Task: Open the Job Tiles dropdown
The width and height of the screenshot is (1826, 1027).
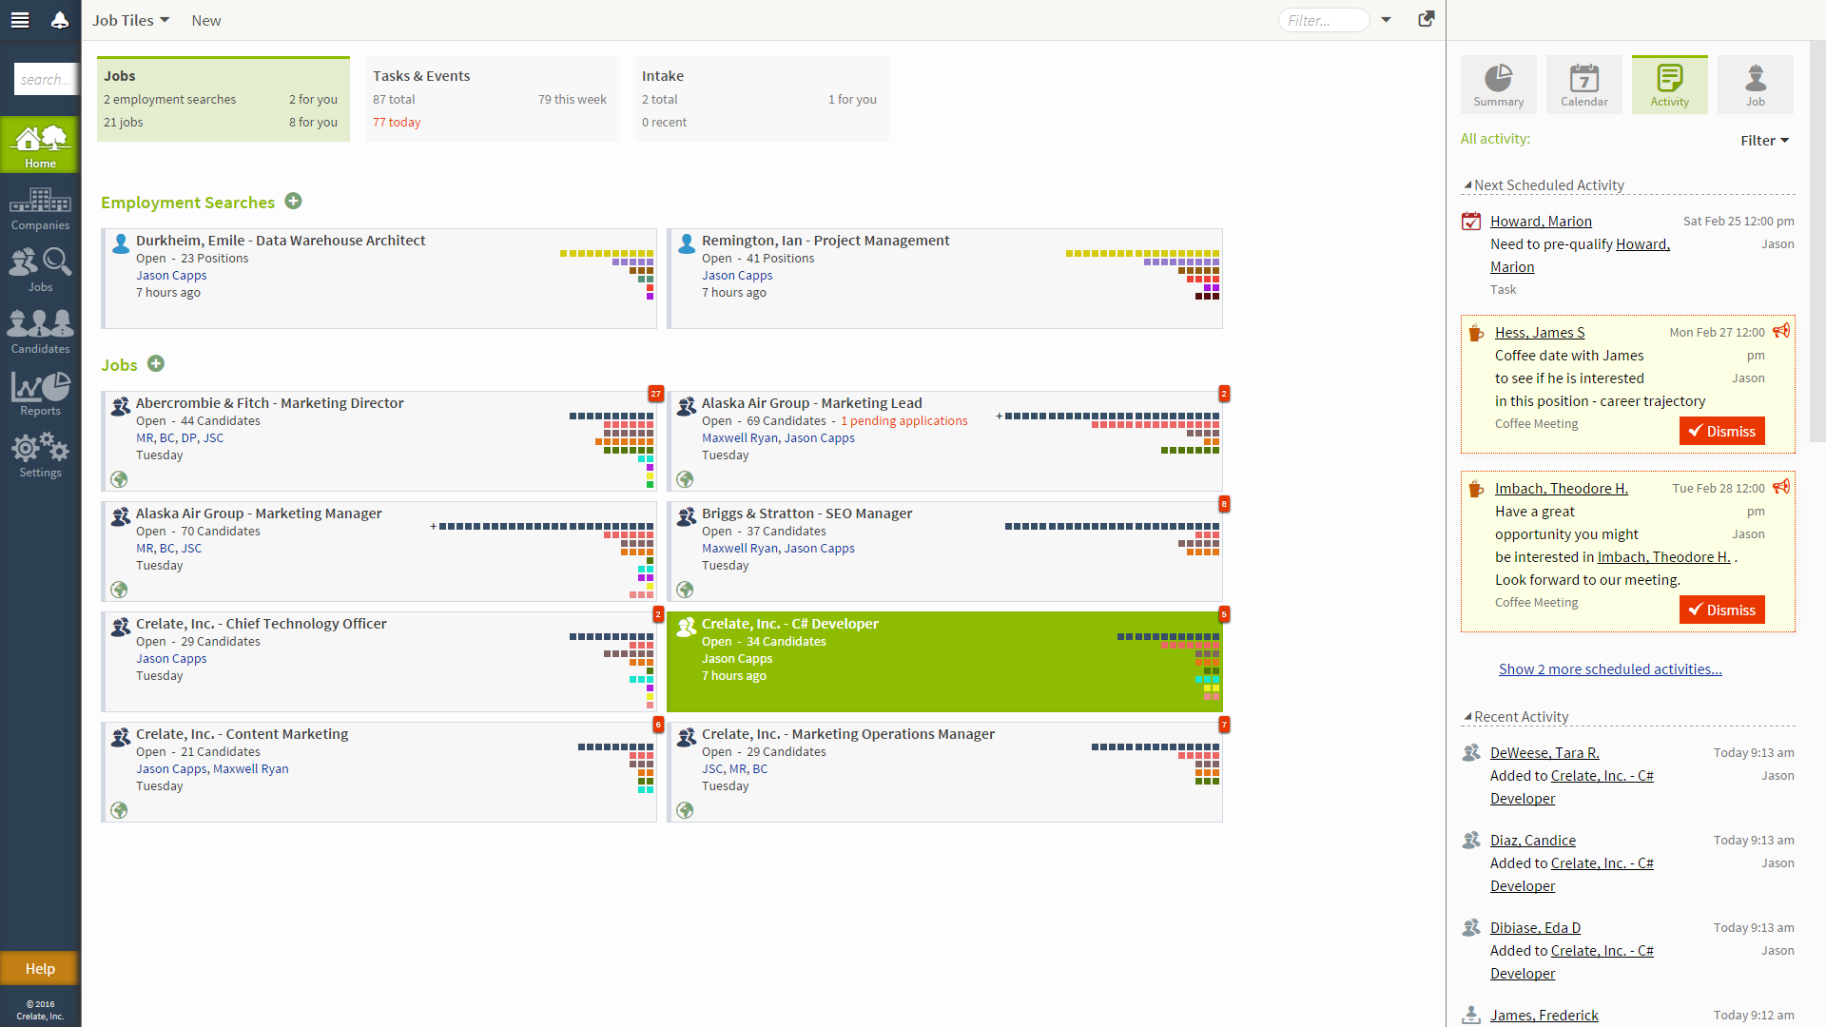Action: coord(130,20)
